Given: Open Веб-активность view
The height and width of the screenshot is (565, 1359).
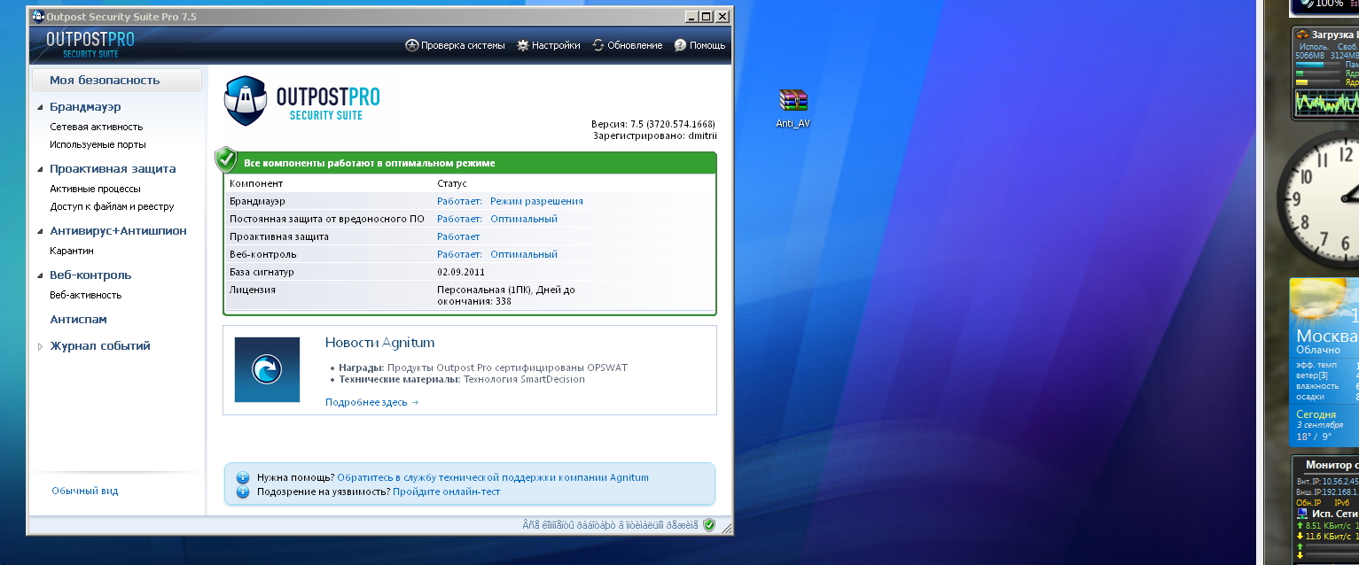Looking at the screenshot, I should coord(85,295).
